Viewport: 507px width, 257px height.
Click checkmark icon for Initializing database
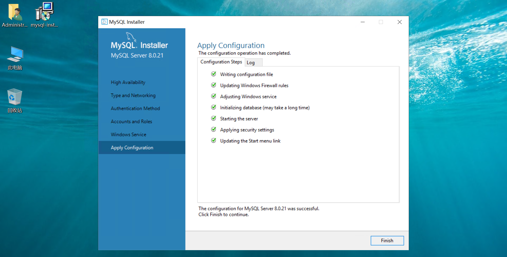[214, 107]
